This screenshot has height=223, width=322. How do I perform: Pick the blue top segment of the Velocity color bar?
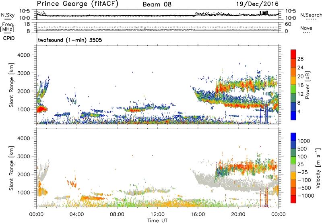293,137
